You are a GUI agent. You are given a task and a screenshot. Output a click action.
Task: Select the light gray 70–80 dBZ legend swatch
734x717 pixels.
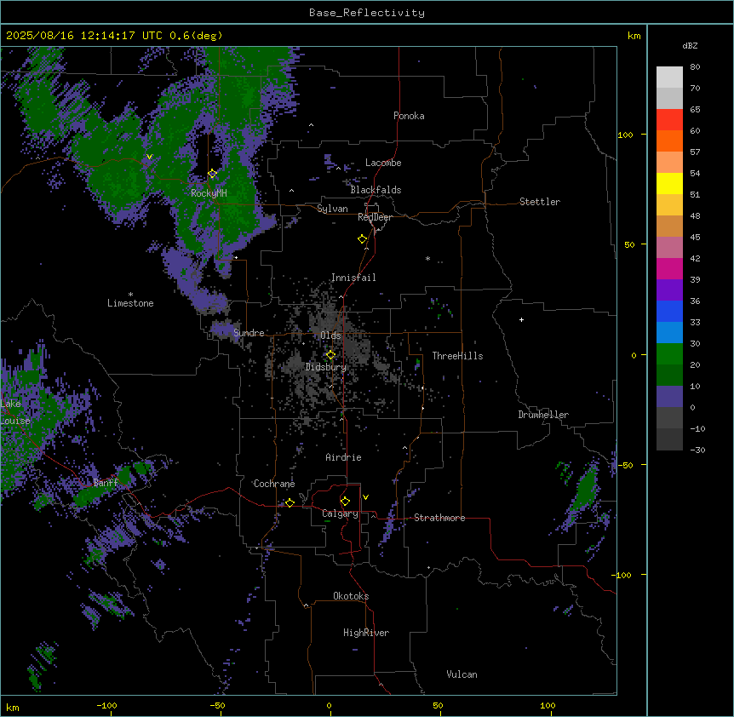coord(669,77)
